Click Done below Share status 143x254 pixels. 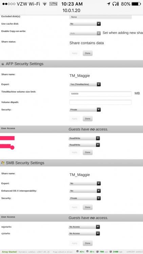(87, 53)
